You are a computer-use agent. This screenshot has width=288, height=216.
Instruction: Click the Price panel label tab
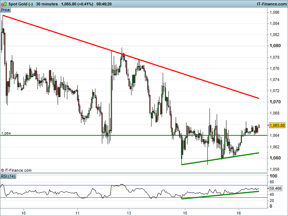coord(6,10)
